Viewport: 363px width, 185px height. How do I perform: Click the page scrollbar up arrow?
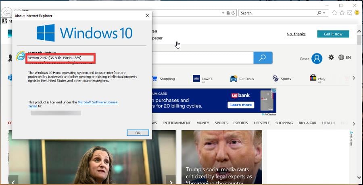359,31
